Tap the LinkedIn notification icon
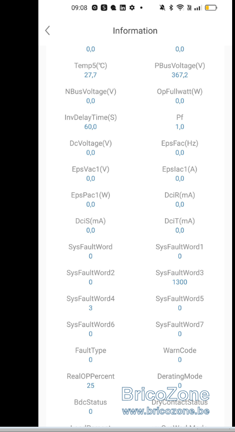 click(x=123, y=8)
